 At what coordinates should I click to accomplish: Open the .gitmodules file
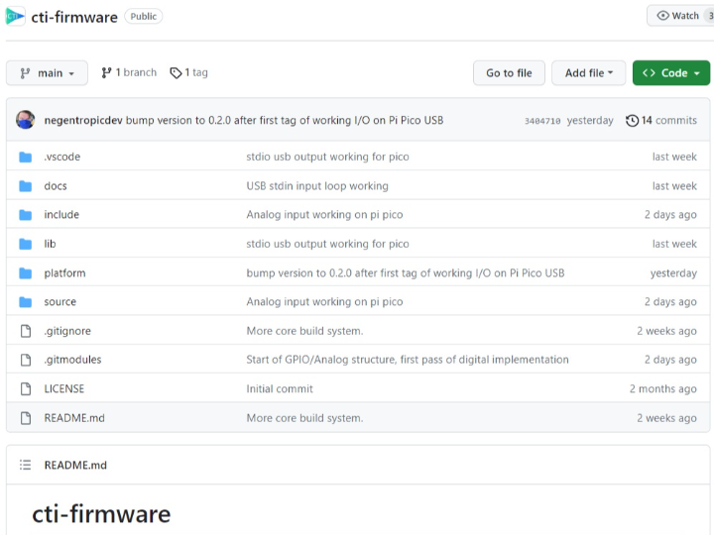[72, 360]
